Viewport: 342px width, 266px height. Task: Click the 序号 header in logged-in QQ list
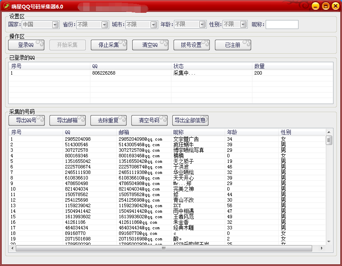pyautogui.click(x=49, y=66)
